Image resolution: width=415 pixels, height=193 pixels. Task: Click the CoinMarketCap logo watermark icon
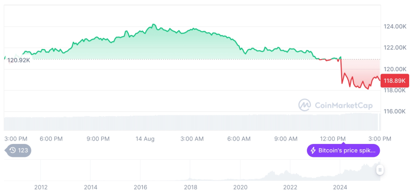pos(305,104)
